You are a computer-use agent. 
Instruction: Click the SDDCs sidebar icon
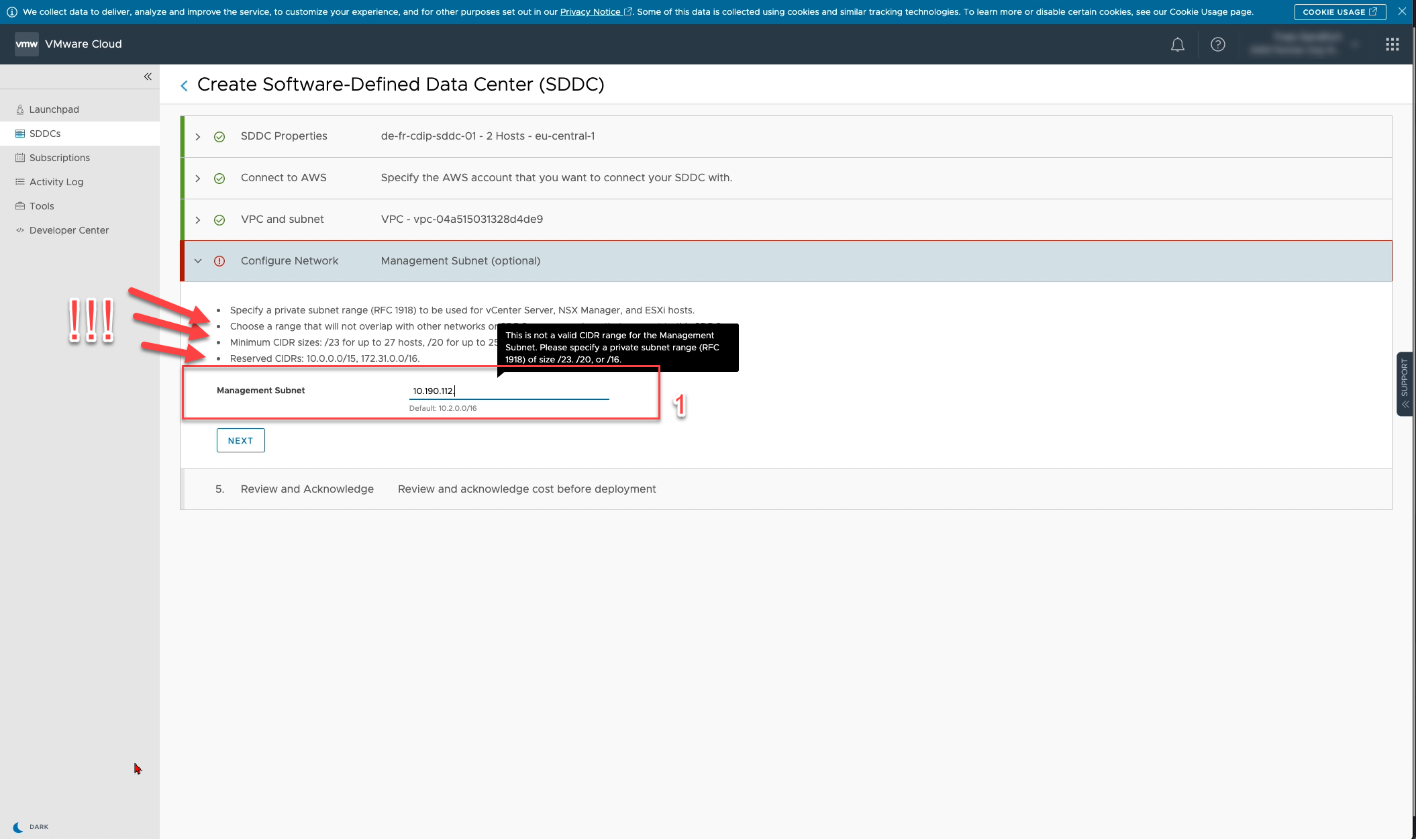point(20,134)
